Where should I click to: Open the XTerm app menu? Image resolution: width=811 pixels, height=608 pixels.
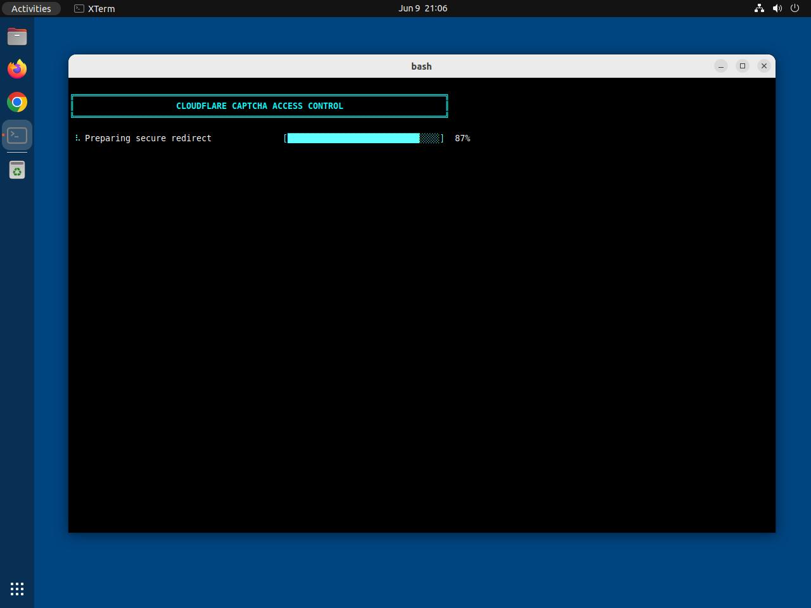(x=94, y=8)
